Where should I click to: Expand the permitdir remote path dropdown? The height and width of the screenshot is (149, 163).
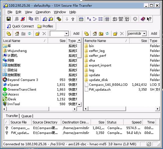[x=144, y=34]
